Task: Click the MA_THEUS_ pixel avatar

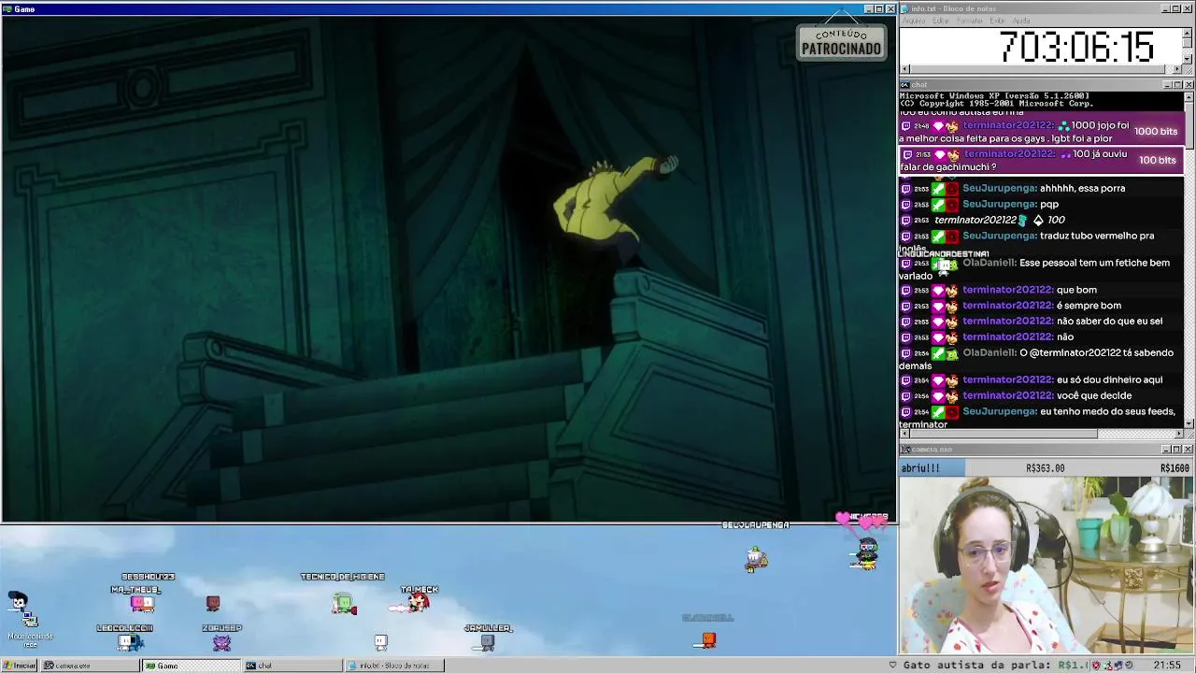Action: pos(142,604)
